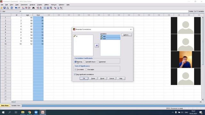Insert variable toolbar icon

point(41,8)
